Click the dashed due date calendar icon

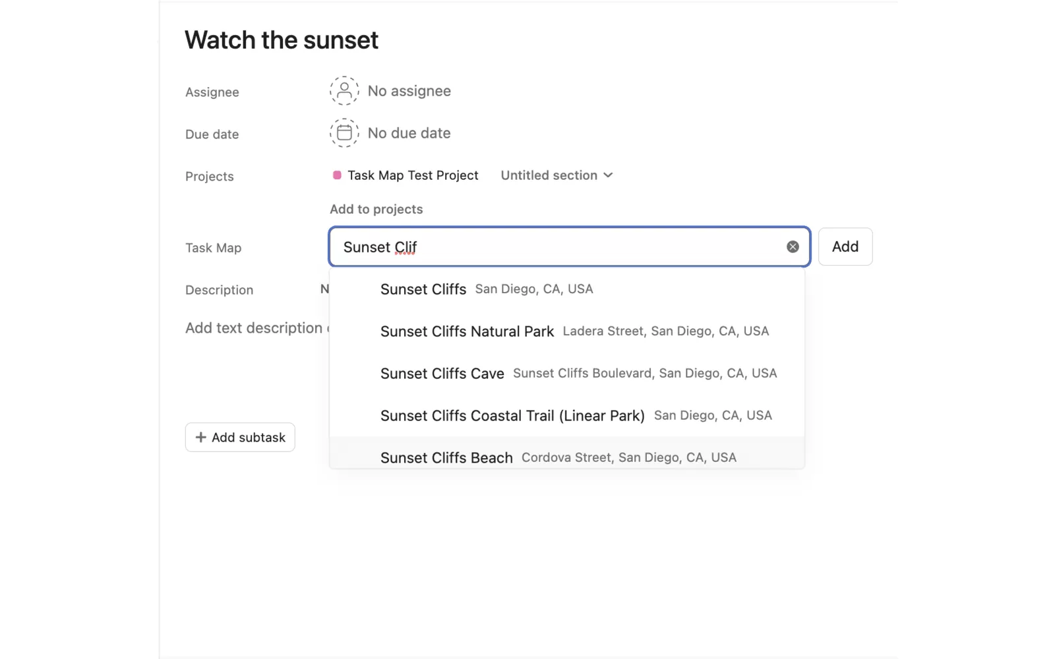click(344, 133)
